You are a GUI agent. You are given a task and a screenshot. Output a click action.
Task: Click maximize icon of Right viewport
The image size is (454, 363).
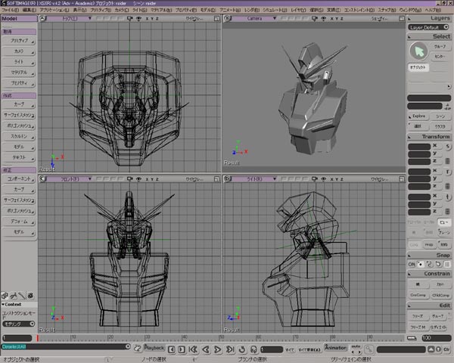402,179
